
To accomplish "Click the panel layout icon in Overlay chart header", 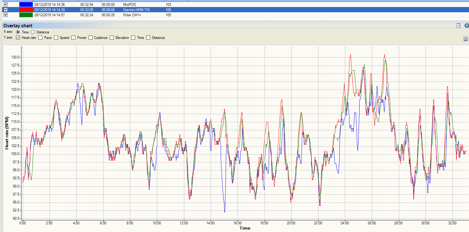I will click(x=458, y=26).
